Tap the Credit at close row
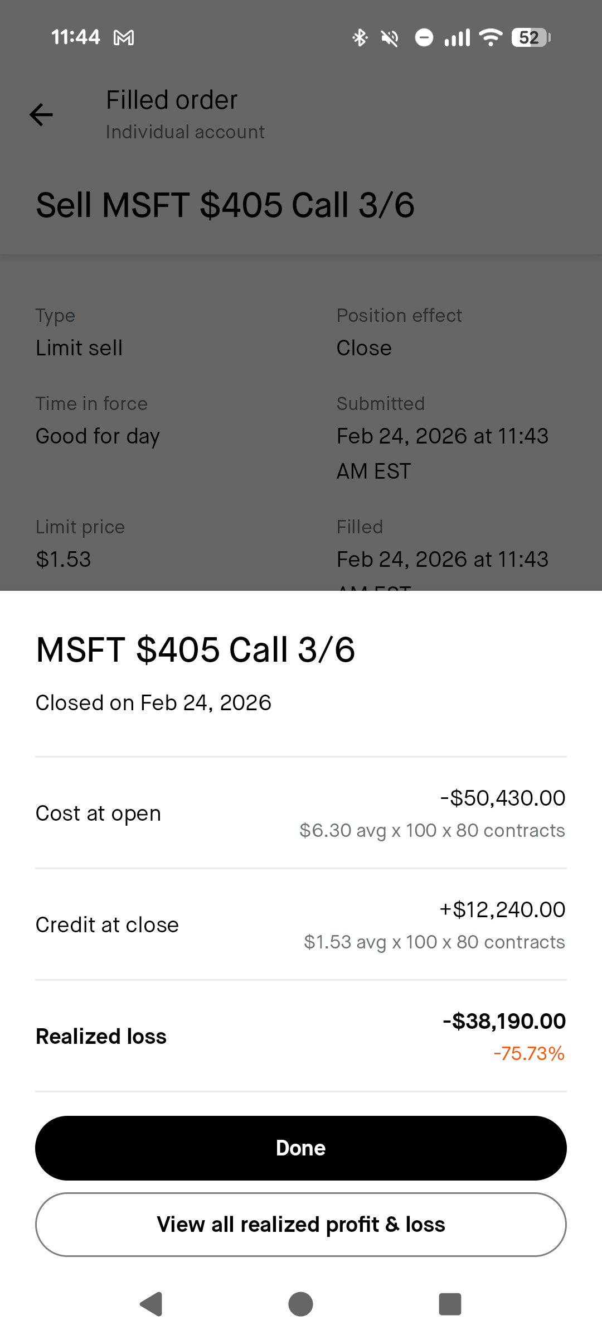The width and height of the screenshot is (602, 1339). pyautogui.click(x=301, y=924)
